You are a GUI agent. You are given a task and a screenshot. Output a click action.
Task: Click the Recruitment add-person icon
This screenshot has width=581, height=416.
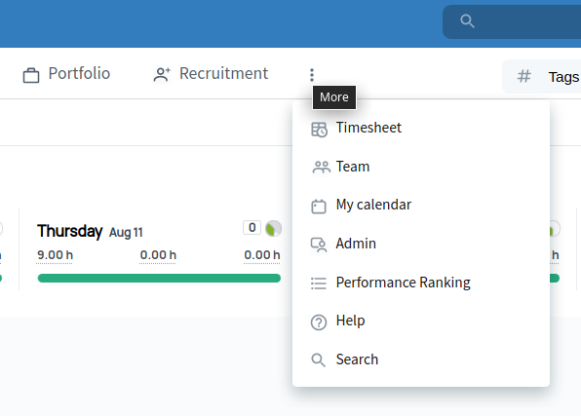[162, 75]
